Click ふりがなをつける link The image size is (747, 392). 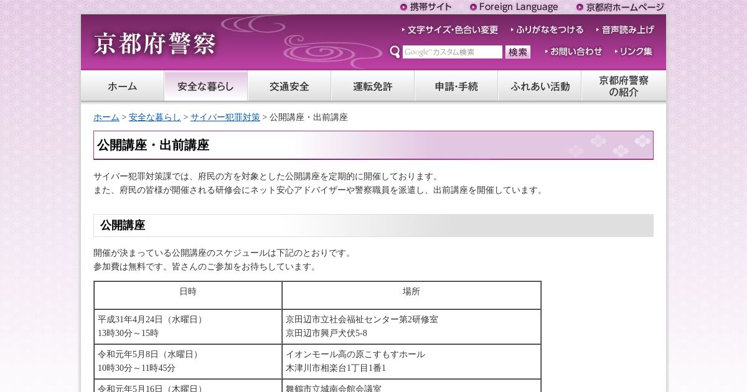tap(547, 30)
